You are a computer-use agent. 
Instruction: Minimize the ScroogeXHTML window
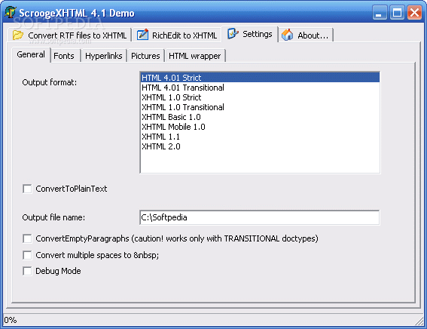click(x=380, y=13)
